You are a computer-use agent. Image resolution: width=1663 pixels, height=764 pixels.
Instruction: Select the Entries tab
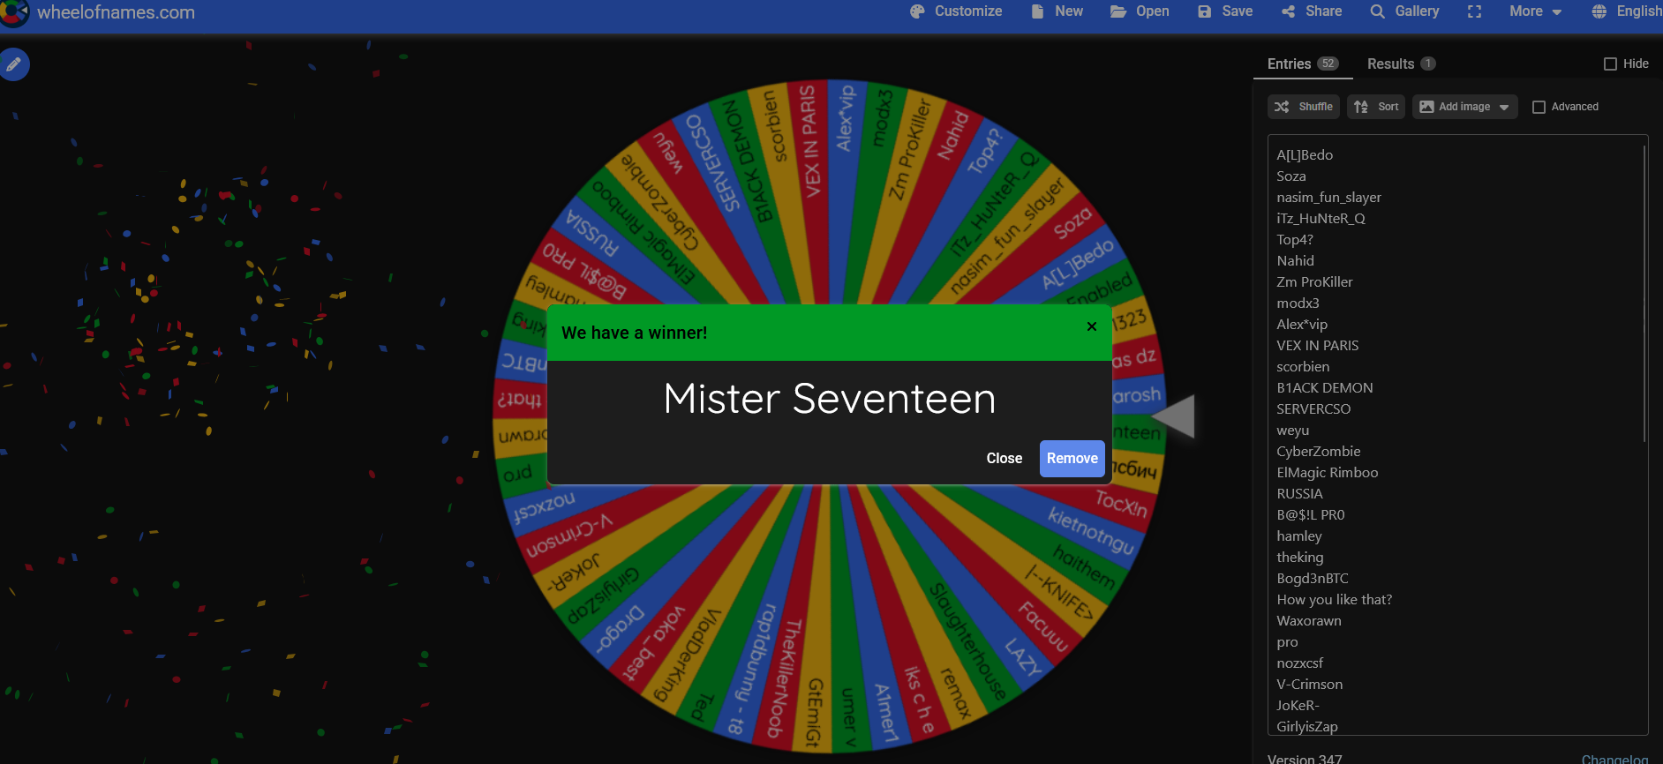pos(1302,64)
